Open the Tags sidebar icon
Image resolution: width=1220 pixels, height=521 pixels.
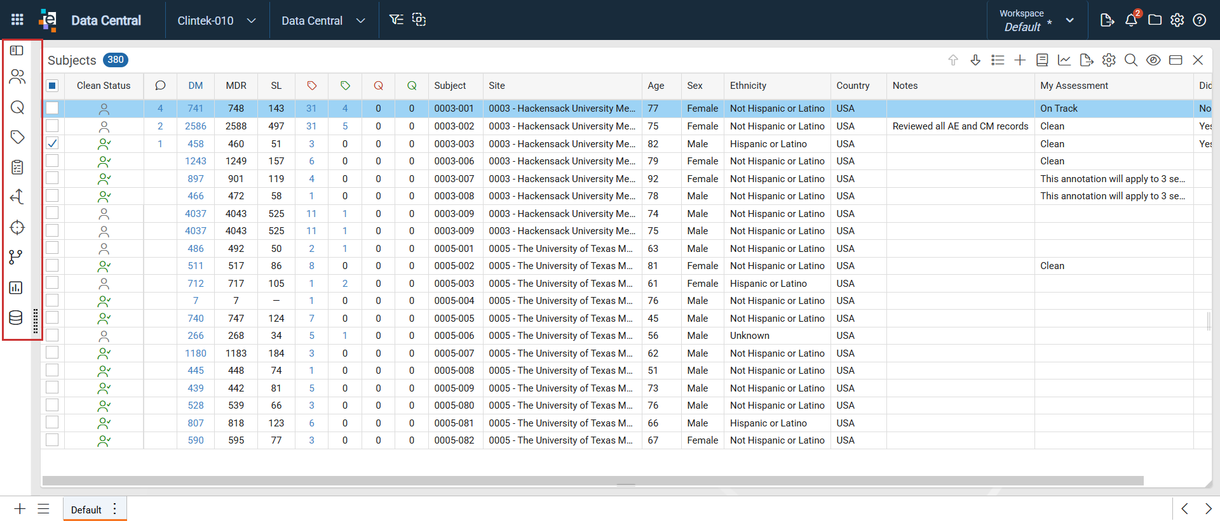17,137
